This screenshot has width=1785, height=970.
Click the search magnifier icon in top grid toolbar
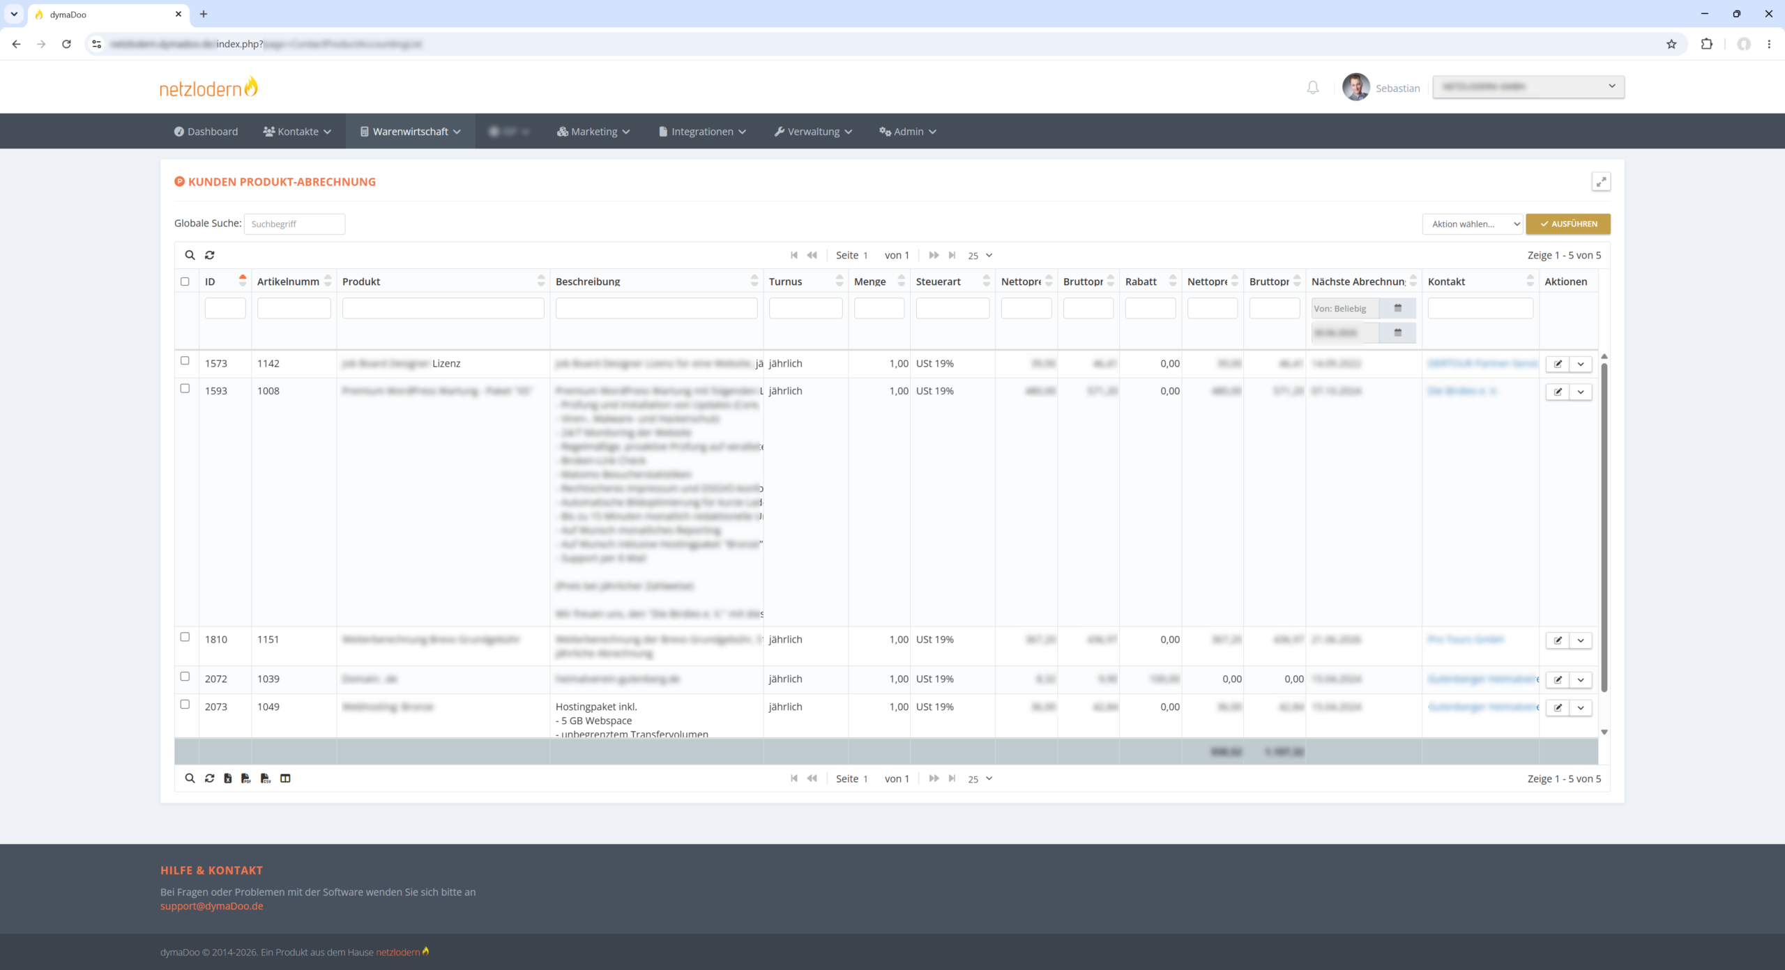(190, 255)
